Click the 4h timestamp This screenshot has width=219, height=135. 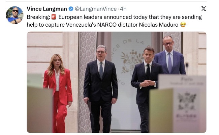pyautogui.click(x=123, y=9)
